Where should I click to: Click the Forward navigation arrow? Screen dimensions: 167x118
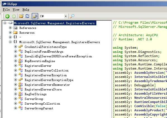click(14, 16)
